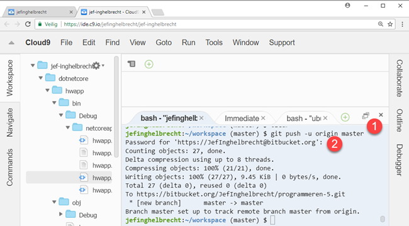Click the terminal prompt cursor
409x226 pixels.
[x=272, y=220]
